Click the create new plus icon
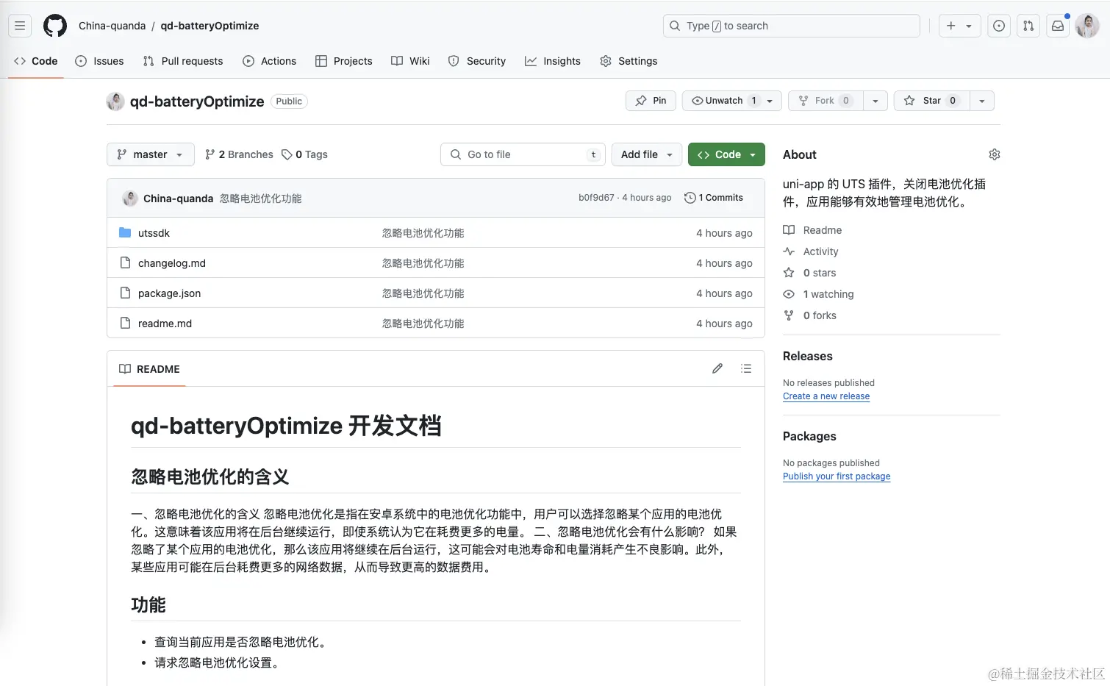 (950, 26)
